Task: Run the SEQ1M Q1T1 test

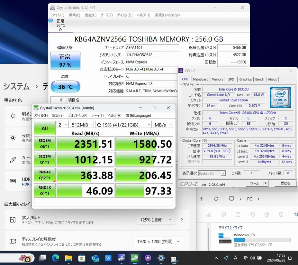Action: click(x=45, y=159)
